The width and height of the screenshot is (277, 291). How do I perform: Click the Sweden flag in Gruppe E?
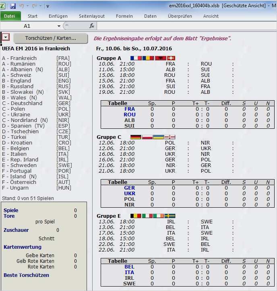tap(170, 216)
